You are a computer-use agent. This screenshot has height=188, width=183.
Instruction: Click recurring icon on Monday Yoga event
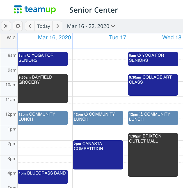29,55
